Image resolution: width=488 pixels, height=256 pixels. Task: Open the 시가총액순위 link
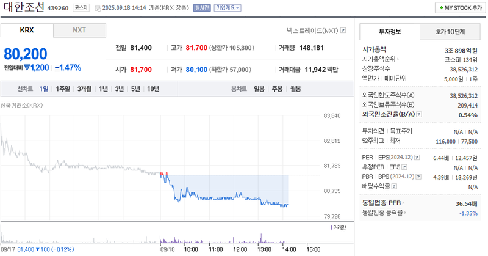point(379,59)
